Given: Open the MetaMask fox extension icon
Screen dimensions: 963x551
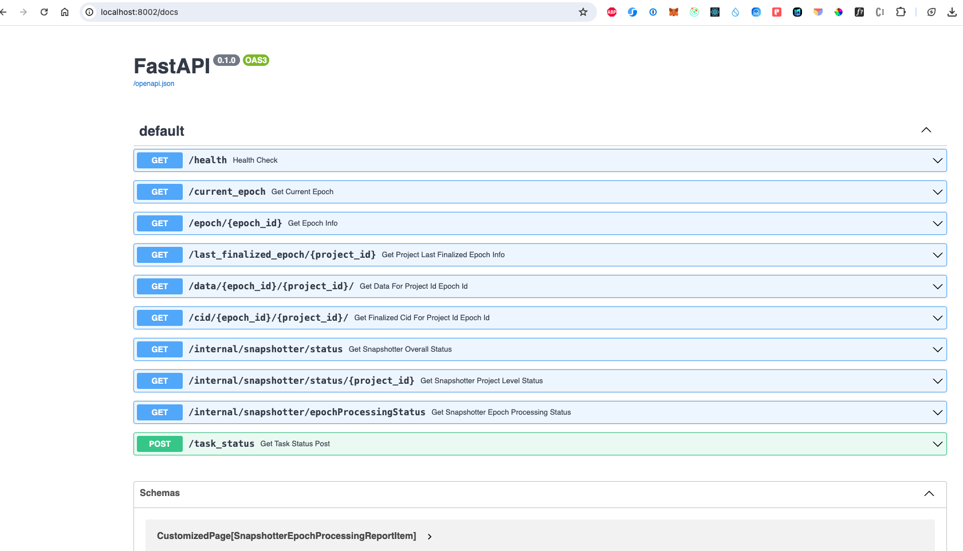Looking at the screenshot, I should (674, 12).
